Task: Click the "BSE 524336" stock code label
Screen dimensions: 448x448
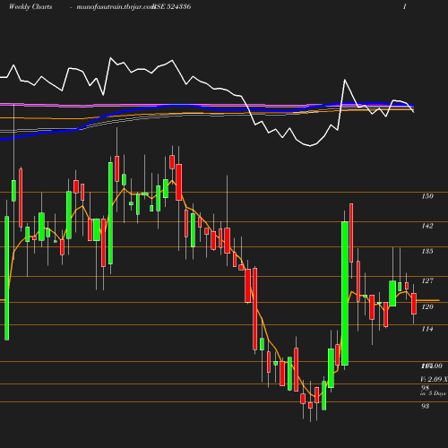Action: tap(172, 7)
